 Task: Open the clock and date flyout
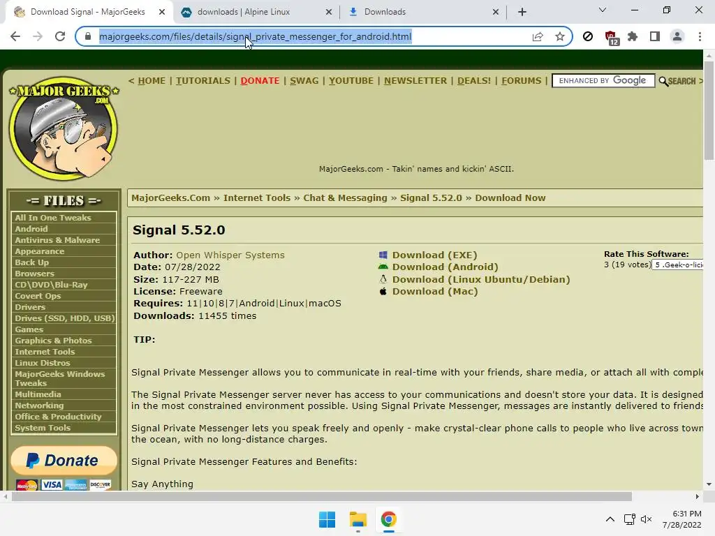tap(682, 519)
